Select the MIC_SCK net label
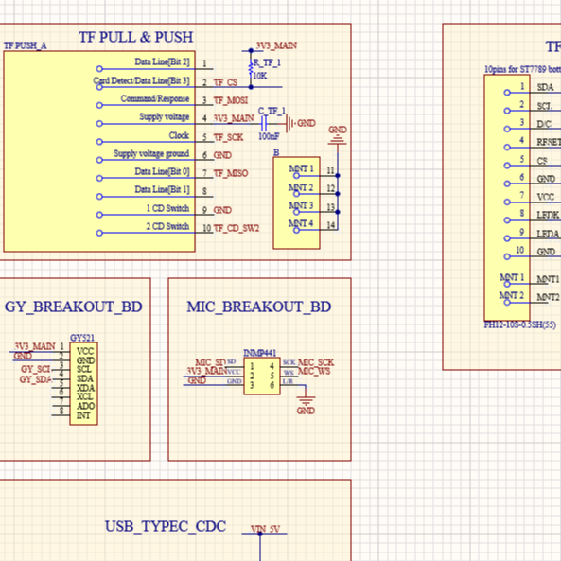 point(316,362)
